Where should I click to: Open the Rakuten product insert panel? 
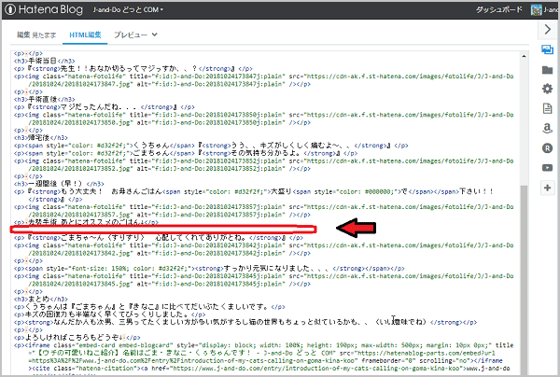(547, 147)
